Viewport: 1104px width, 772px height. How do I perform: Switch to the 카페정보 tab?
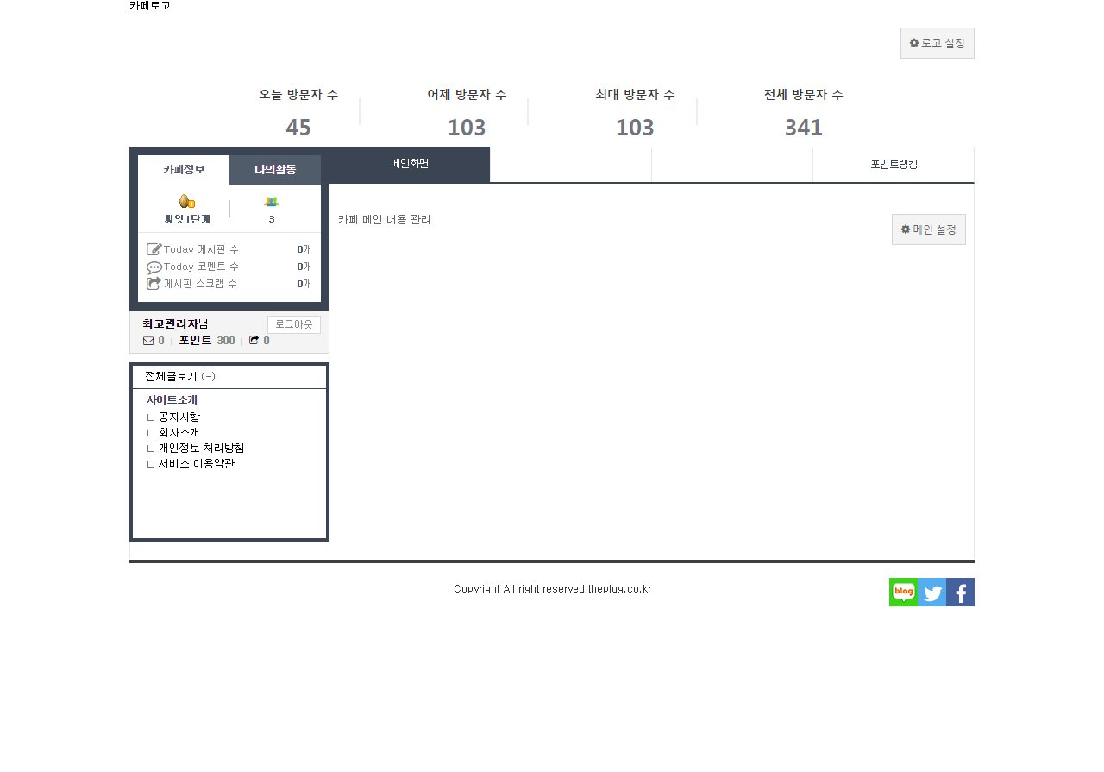coord(184,170)
